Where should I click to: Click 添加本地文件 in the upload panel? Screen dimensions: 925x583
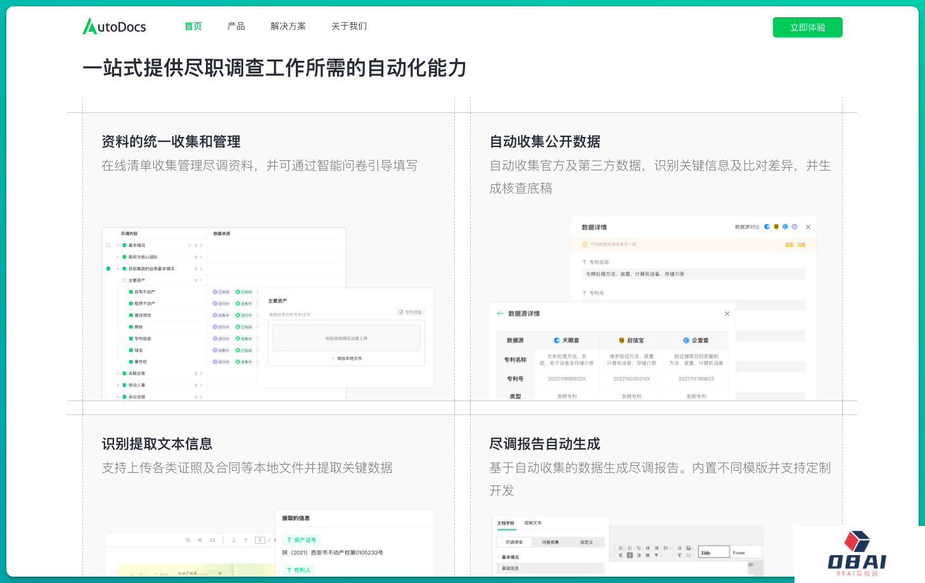(x=347, y=359)
